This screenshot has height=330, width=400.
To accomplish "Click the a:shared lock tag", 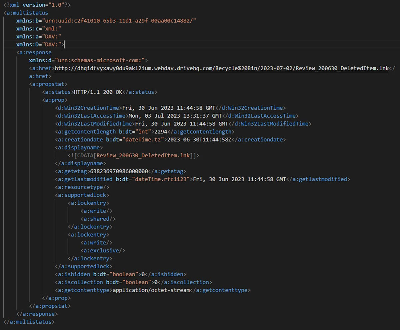I will (x=98, y=219).
